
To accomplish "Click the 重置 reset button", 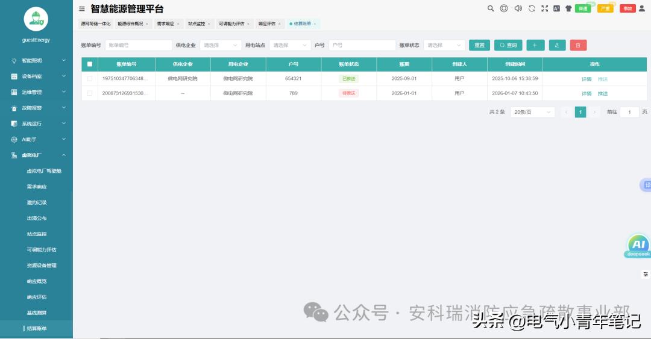I will coord(480,45).
